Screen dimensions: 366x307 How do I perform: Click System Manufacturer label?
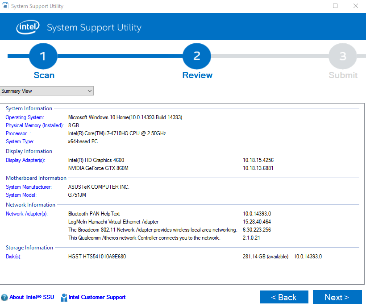[29, 187]
